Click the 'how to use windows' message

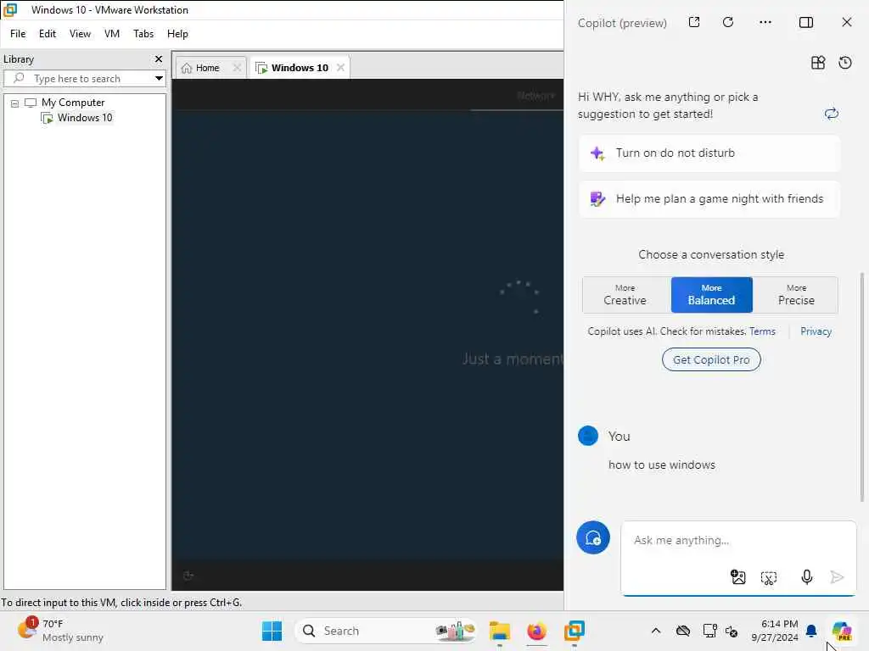(x=662, y=465)
